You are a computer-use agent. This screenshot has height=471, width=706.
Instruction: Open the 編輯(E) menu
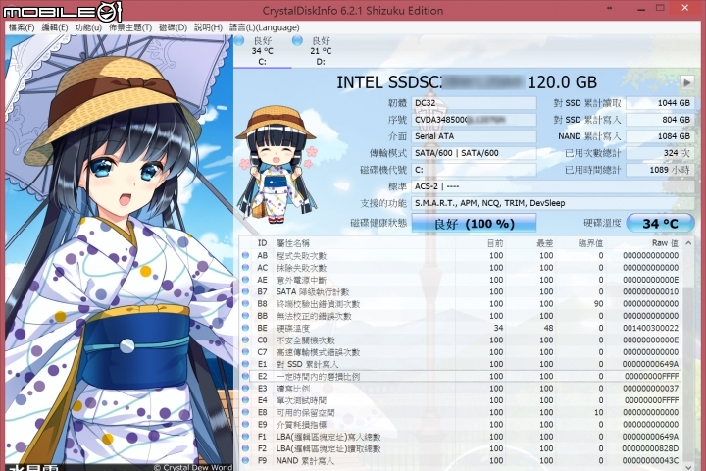(55, 27)
